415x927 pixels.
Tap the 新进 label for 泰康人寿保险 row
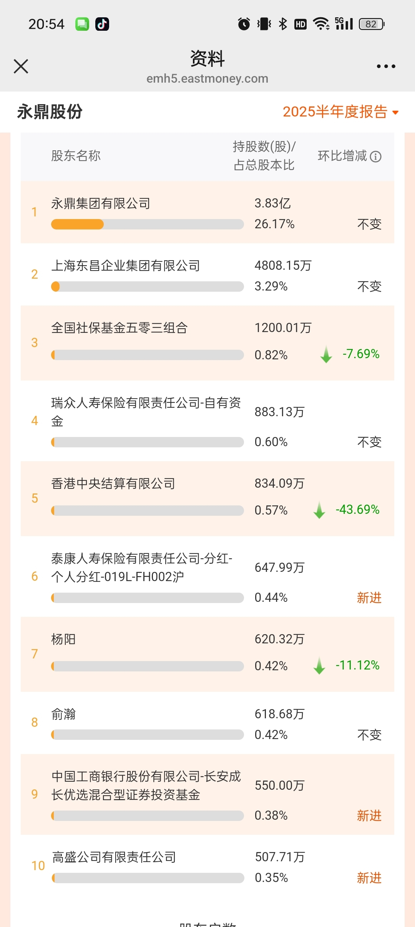(369, 598)
